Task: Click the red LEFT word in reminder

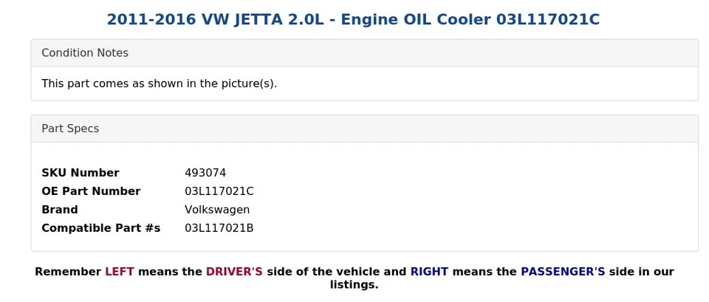Action: (x=120, y=272)
